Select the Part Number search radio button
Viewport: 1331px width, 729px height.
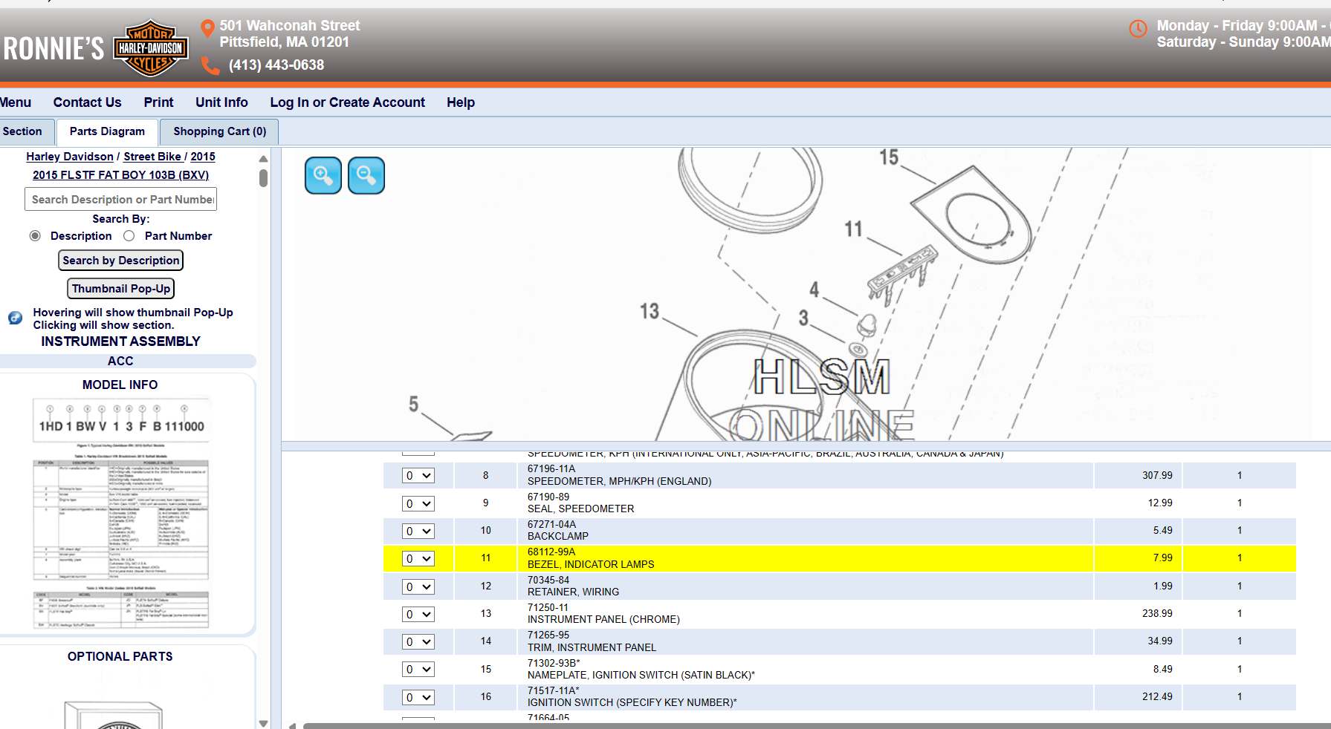129,236
